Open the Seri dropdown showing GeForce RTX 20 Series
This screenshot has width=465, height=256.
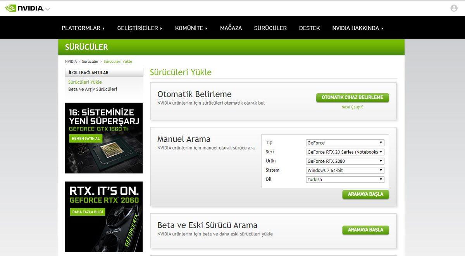344,151
